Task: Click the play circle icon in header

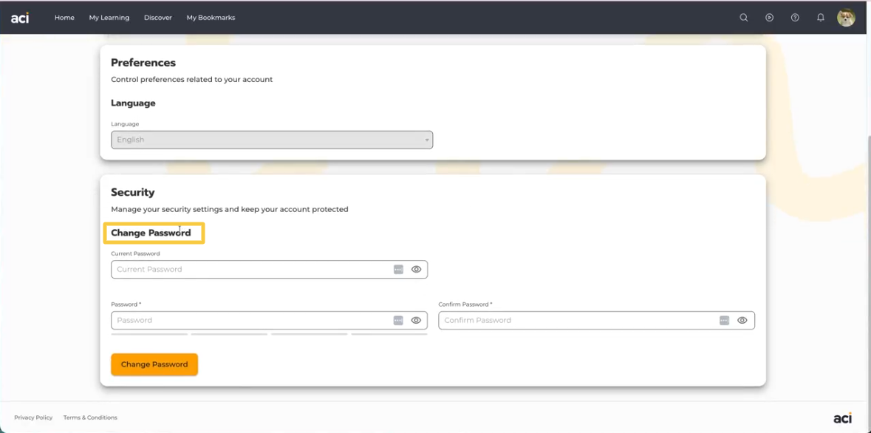Action: [x=769, y=18]
